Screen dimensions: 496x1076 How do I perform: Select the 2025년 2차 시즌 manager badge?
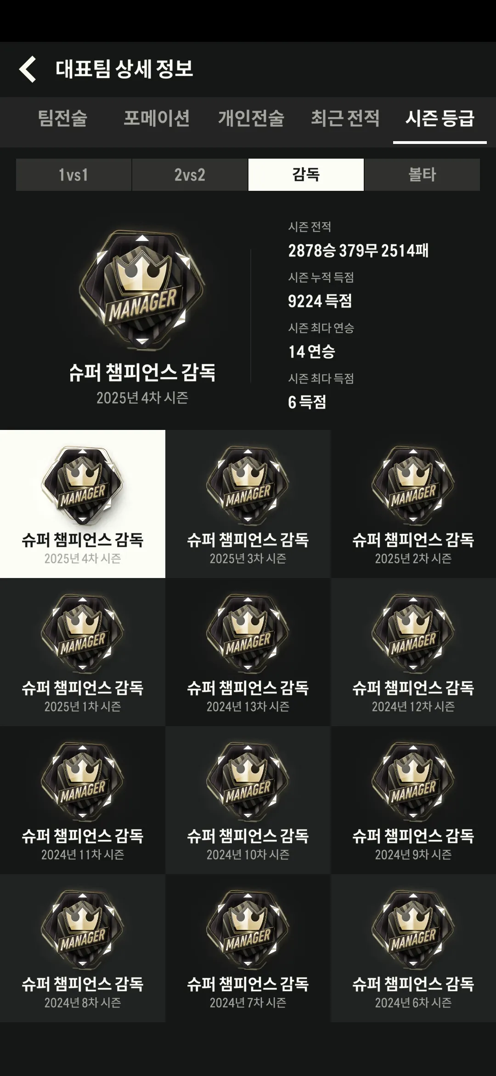[x=413, y=504]
